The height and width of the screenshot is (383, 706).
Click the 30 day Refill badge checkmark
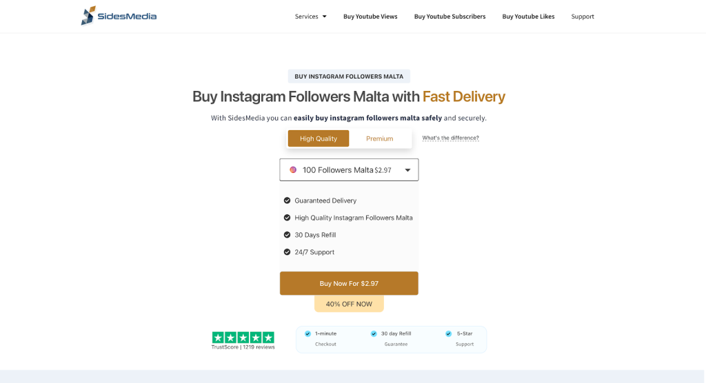374,333
